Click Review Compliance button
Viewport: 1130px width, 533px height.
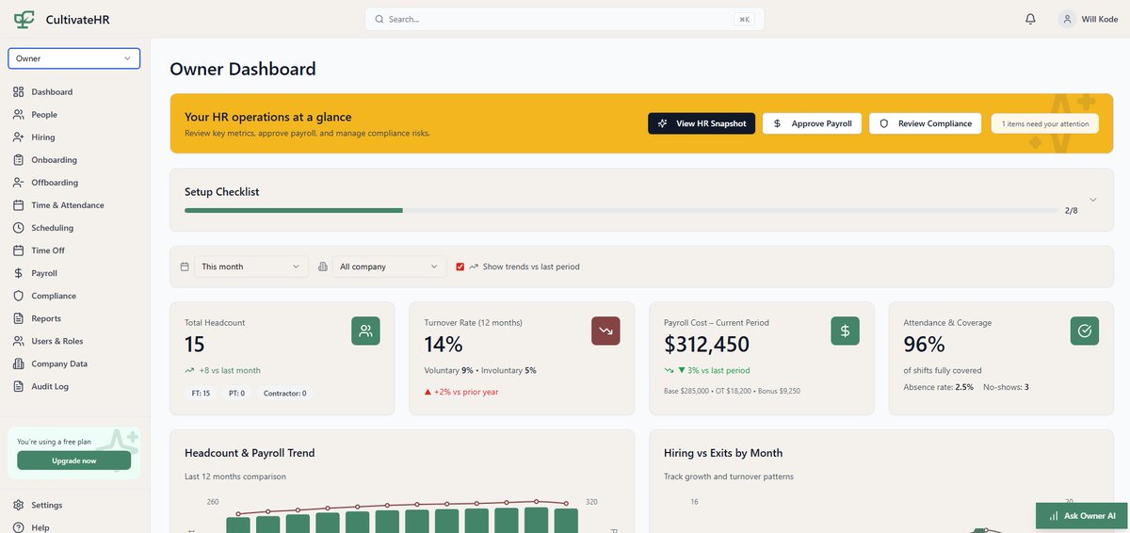pyautogui.click(x=925, y=123)
